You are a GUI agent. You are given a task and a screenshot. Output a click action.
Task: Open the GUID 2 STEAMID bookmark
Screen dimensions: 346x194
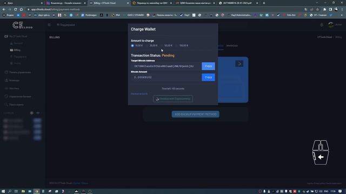(134, 15)
